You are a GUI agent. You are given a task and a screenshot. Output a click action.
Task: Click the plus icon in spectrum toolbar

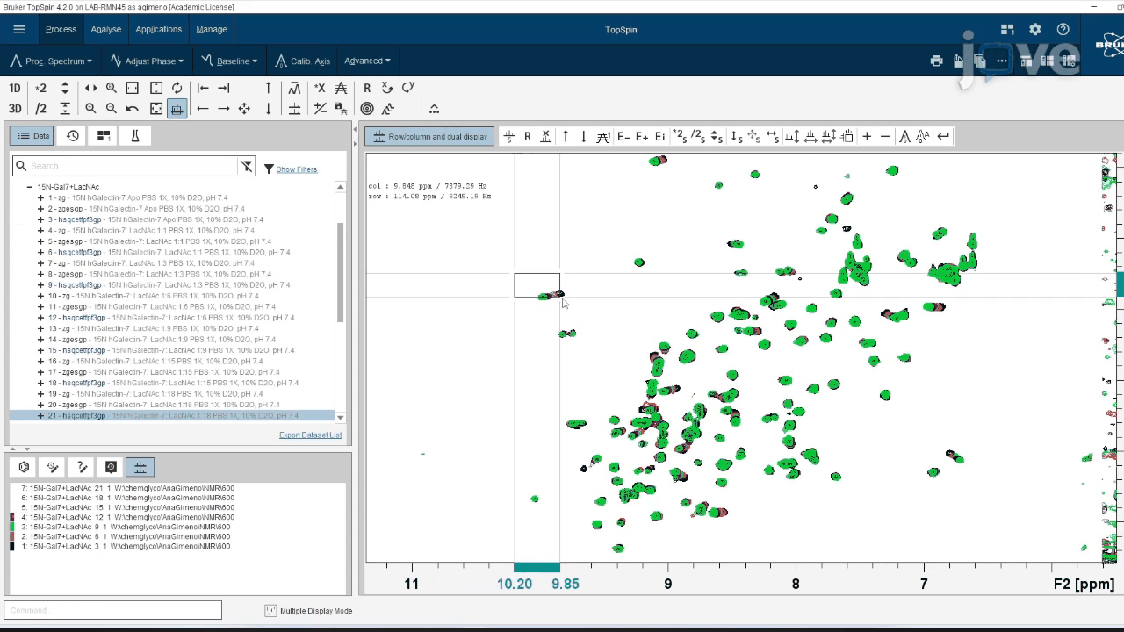tap(867, 136)
